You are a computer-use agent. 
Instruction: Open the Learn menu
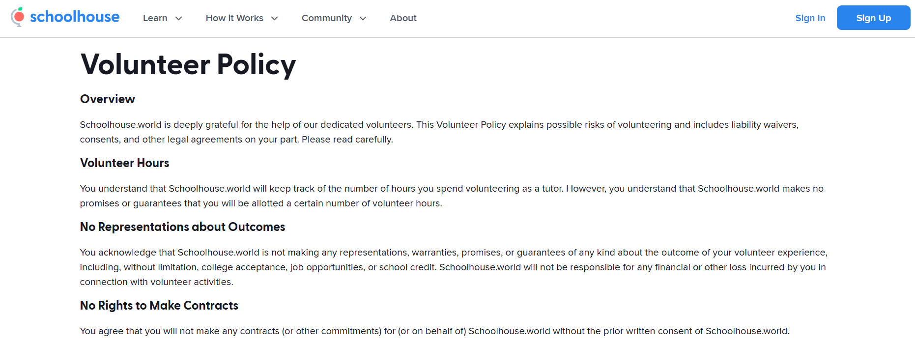pos(155,18)
